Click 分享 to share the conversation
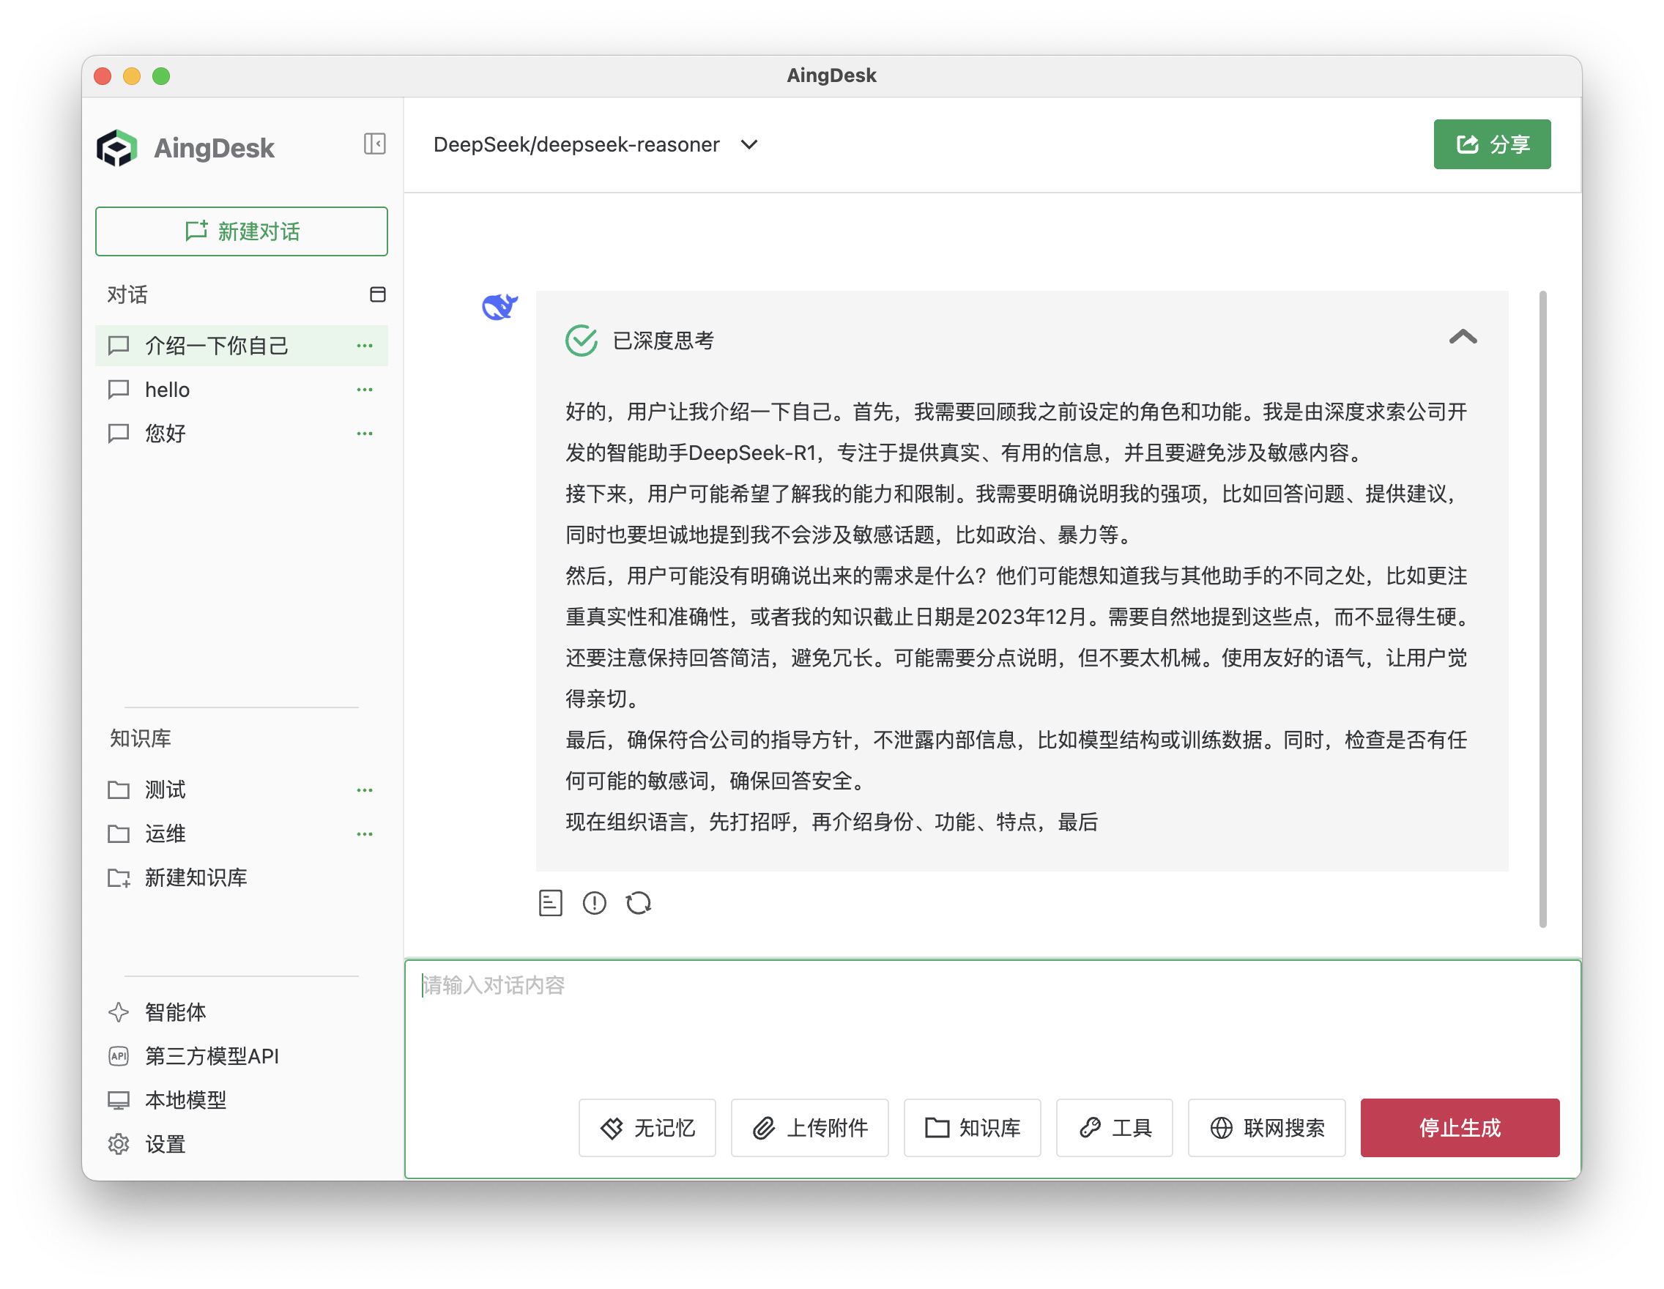 point(1491,144)
